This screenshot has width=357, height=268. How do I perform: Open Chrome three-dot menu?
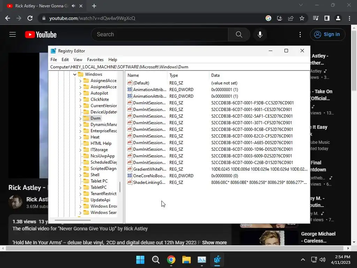coord(349,18)
